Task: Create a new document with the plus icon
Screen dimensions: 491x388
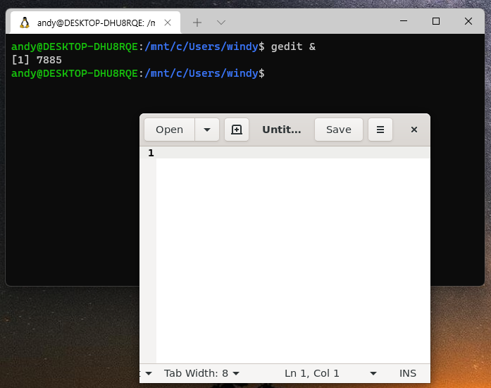Action: (x=237, y=130)
